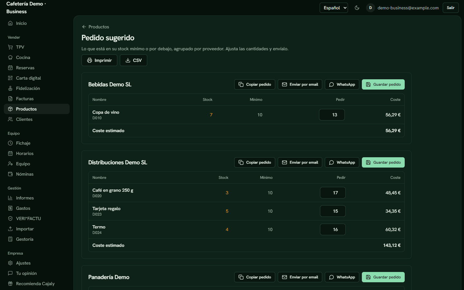Copy the Bebidas Demo SL order

(x=255, y=84)
